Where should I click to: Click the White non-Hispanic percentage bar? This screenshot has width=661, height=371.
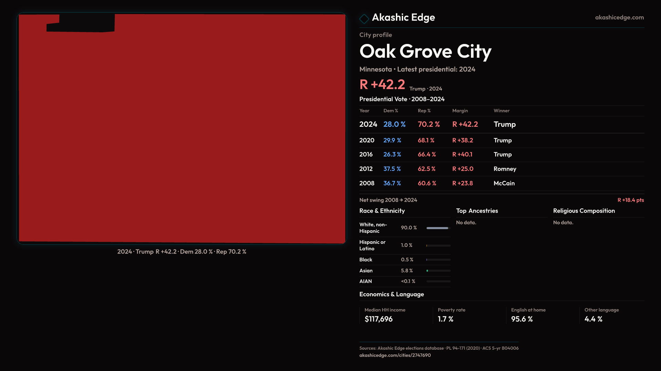[438, 228]
